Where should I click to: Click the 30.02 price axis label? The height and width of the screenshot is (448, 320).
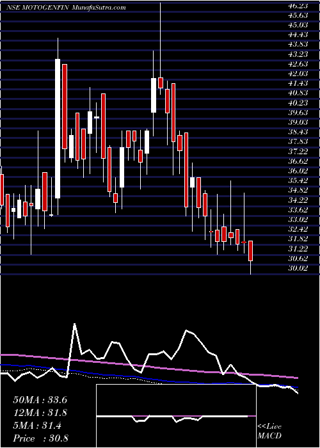(298, 268)
